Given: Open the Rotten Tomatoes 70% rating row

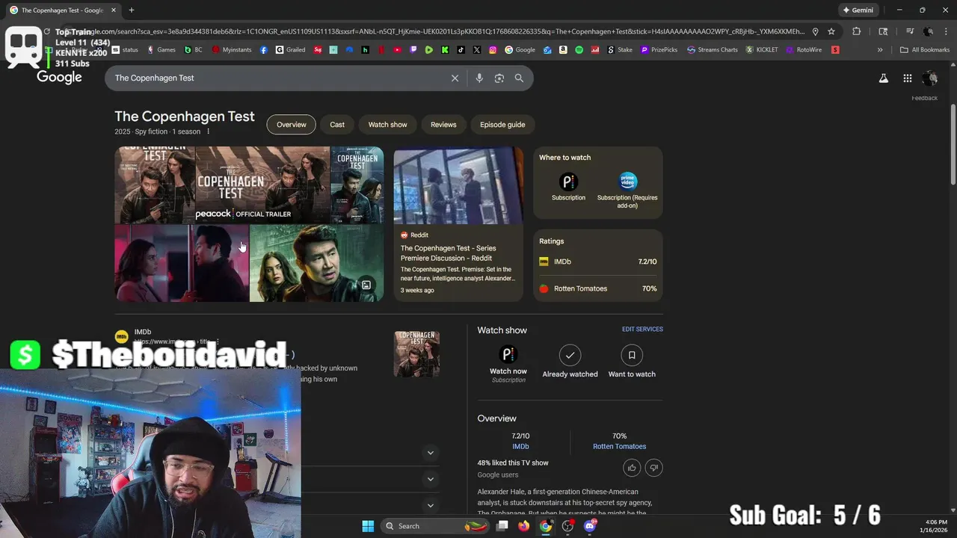Looking at the screenshot, I should pos(598,288).
